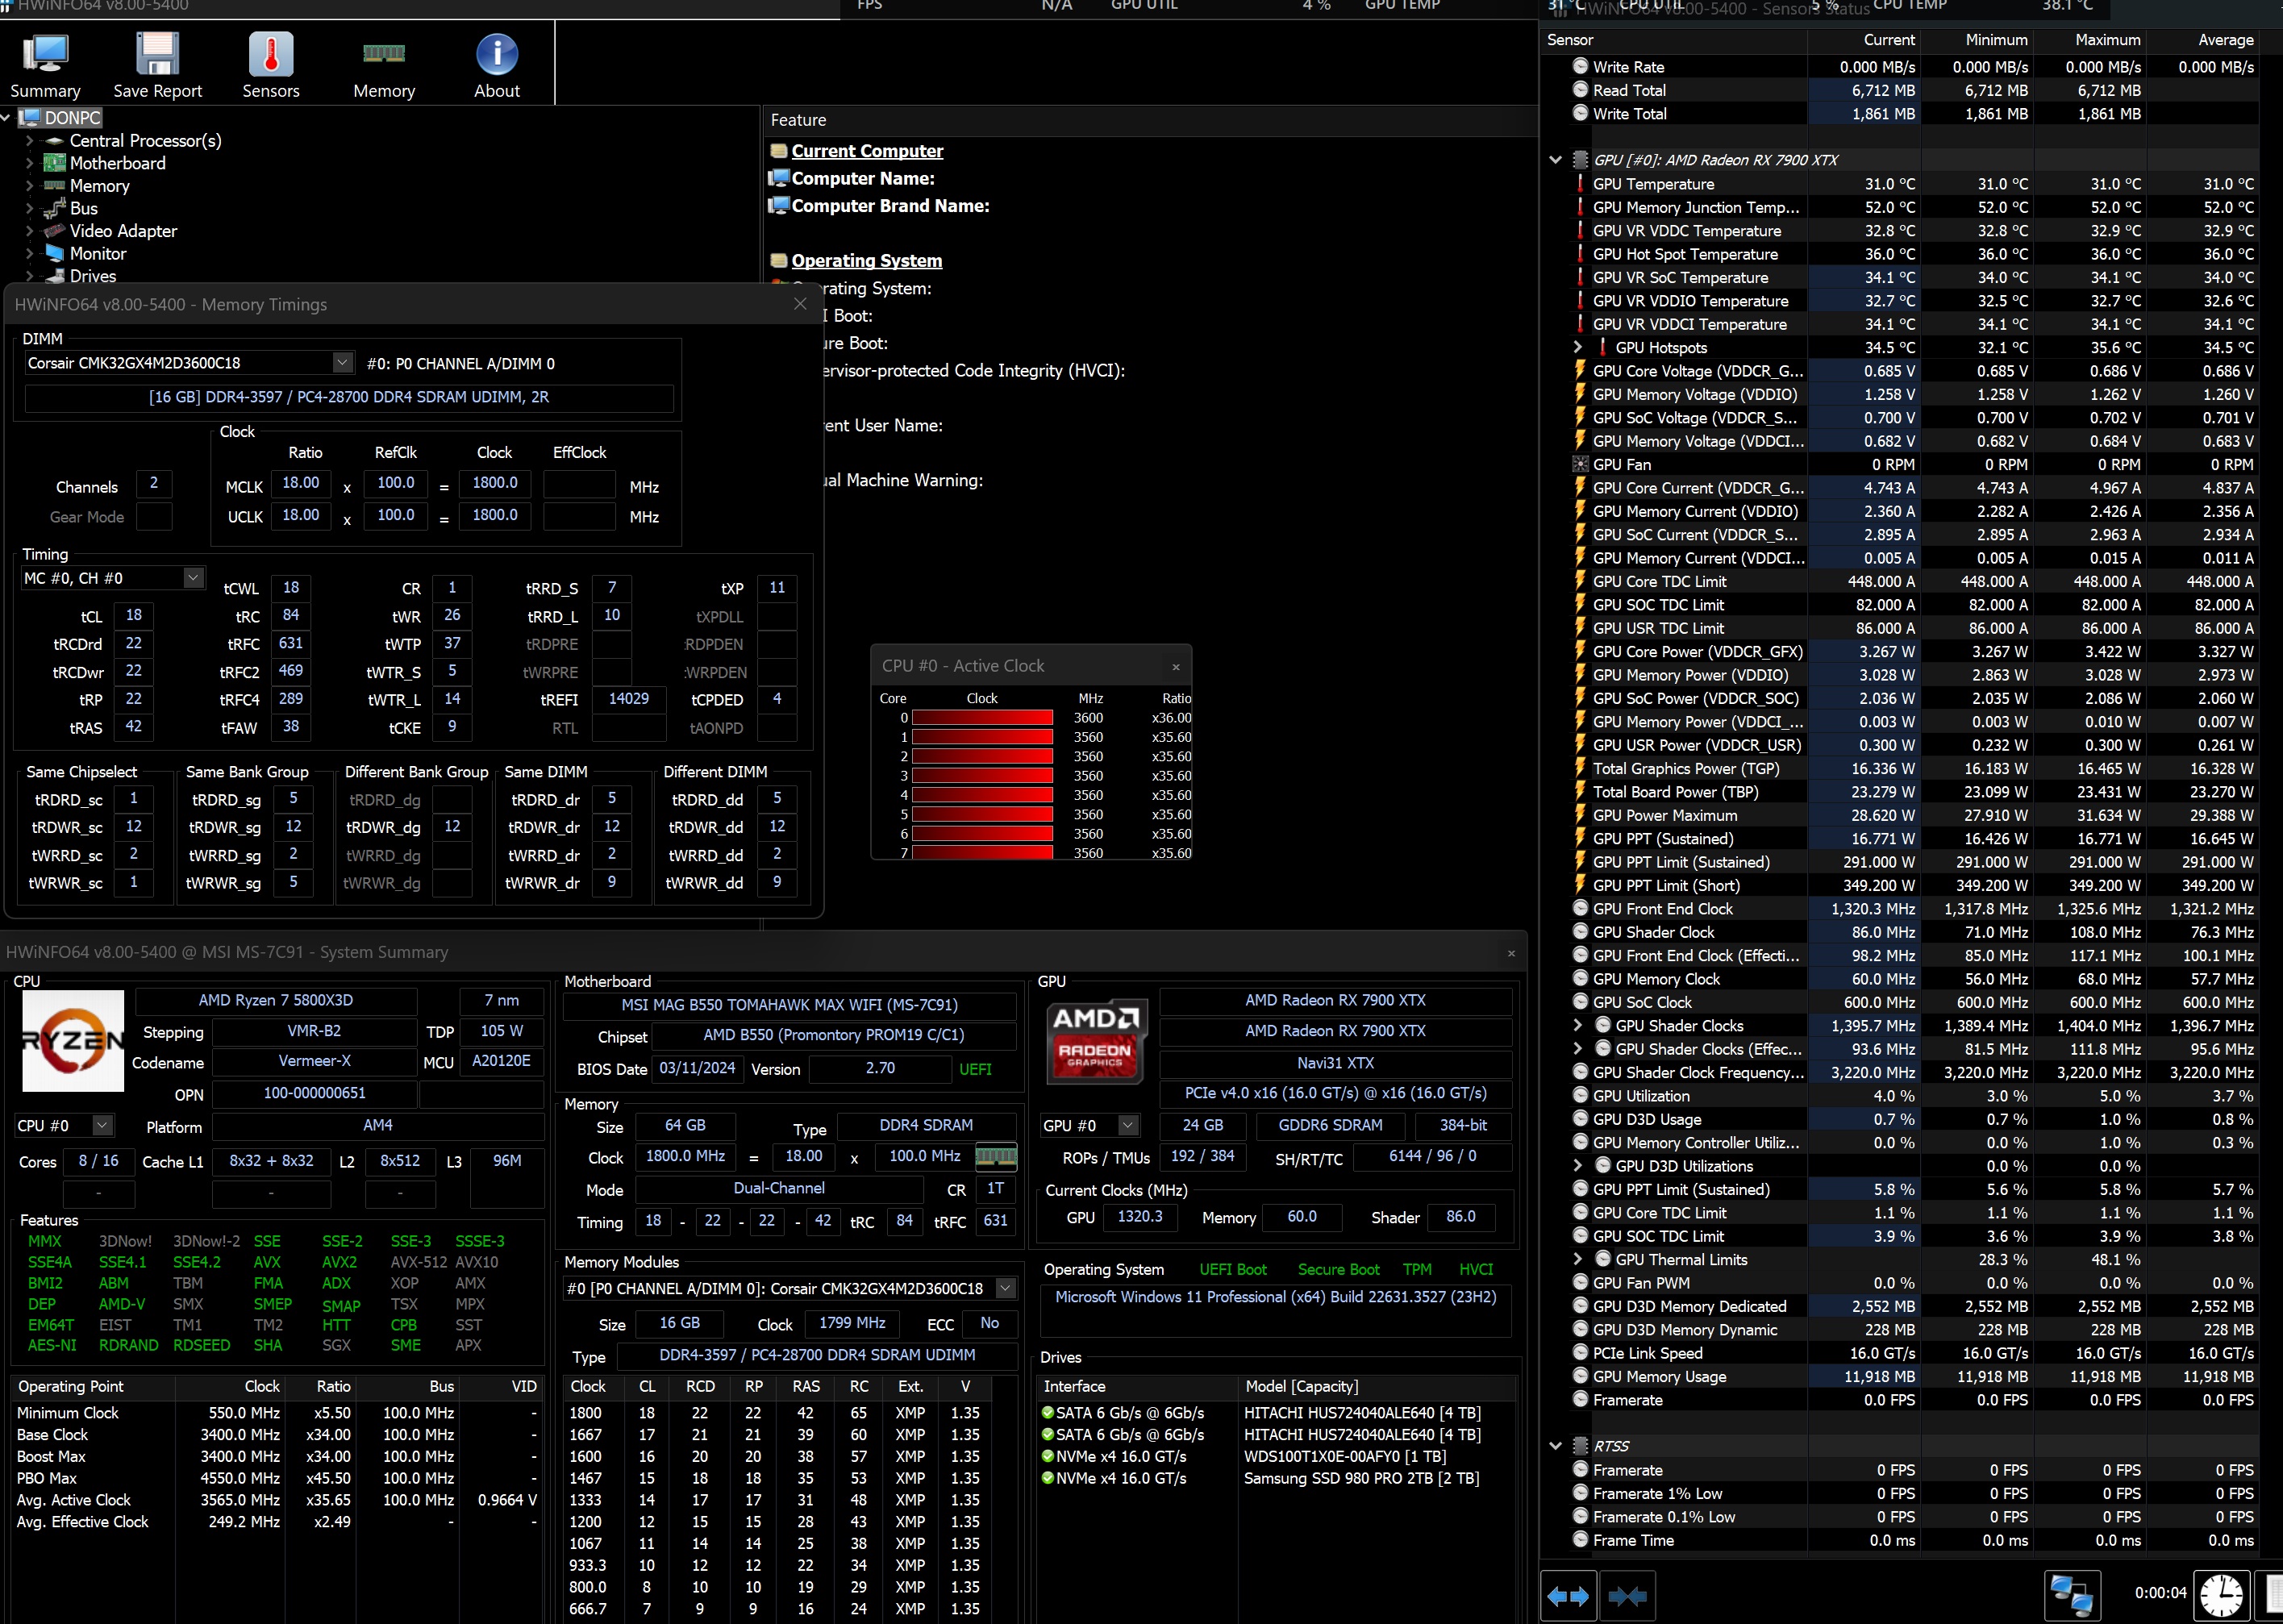Click the collapse columns inward-arrows button
This screenshot has height=1624, width=2283.
pos(1627,1596)
